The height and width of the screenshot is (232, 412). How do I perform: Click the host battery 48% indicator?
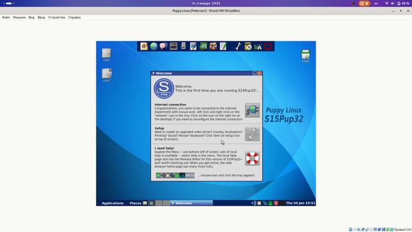click(403, 3)
